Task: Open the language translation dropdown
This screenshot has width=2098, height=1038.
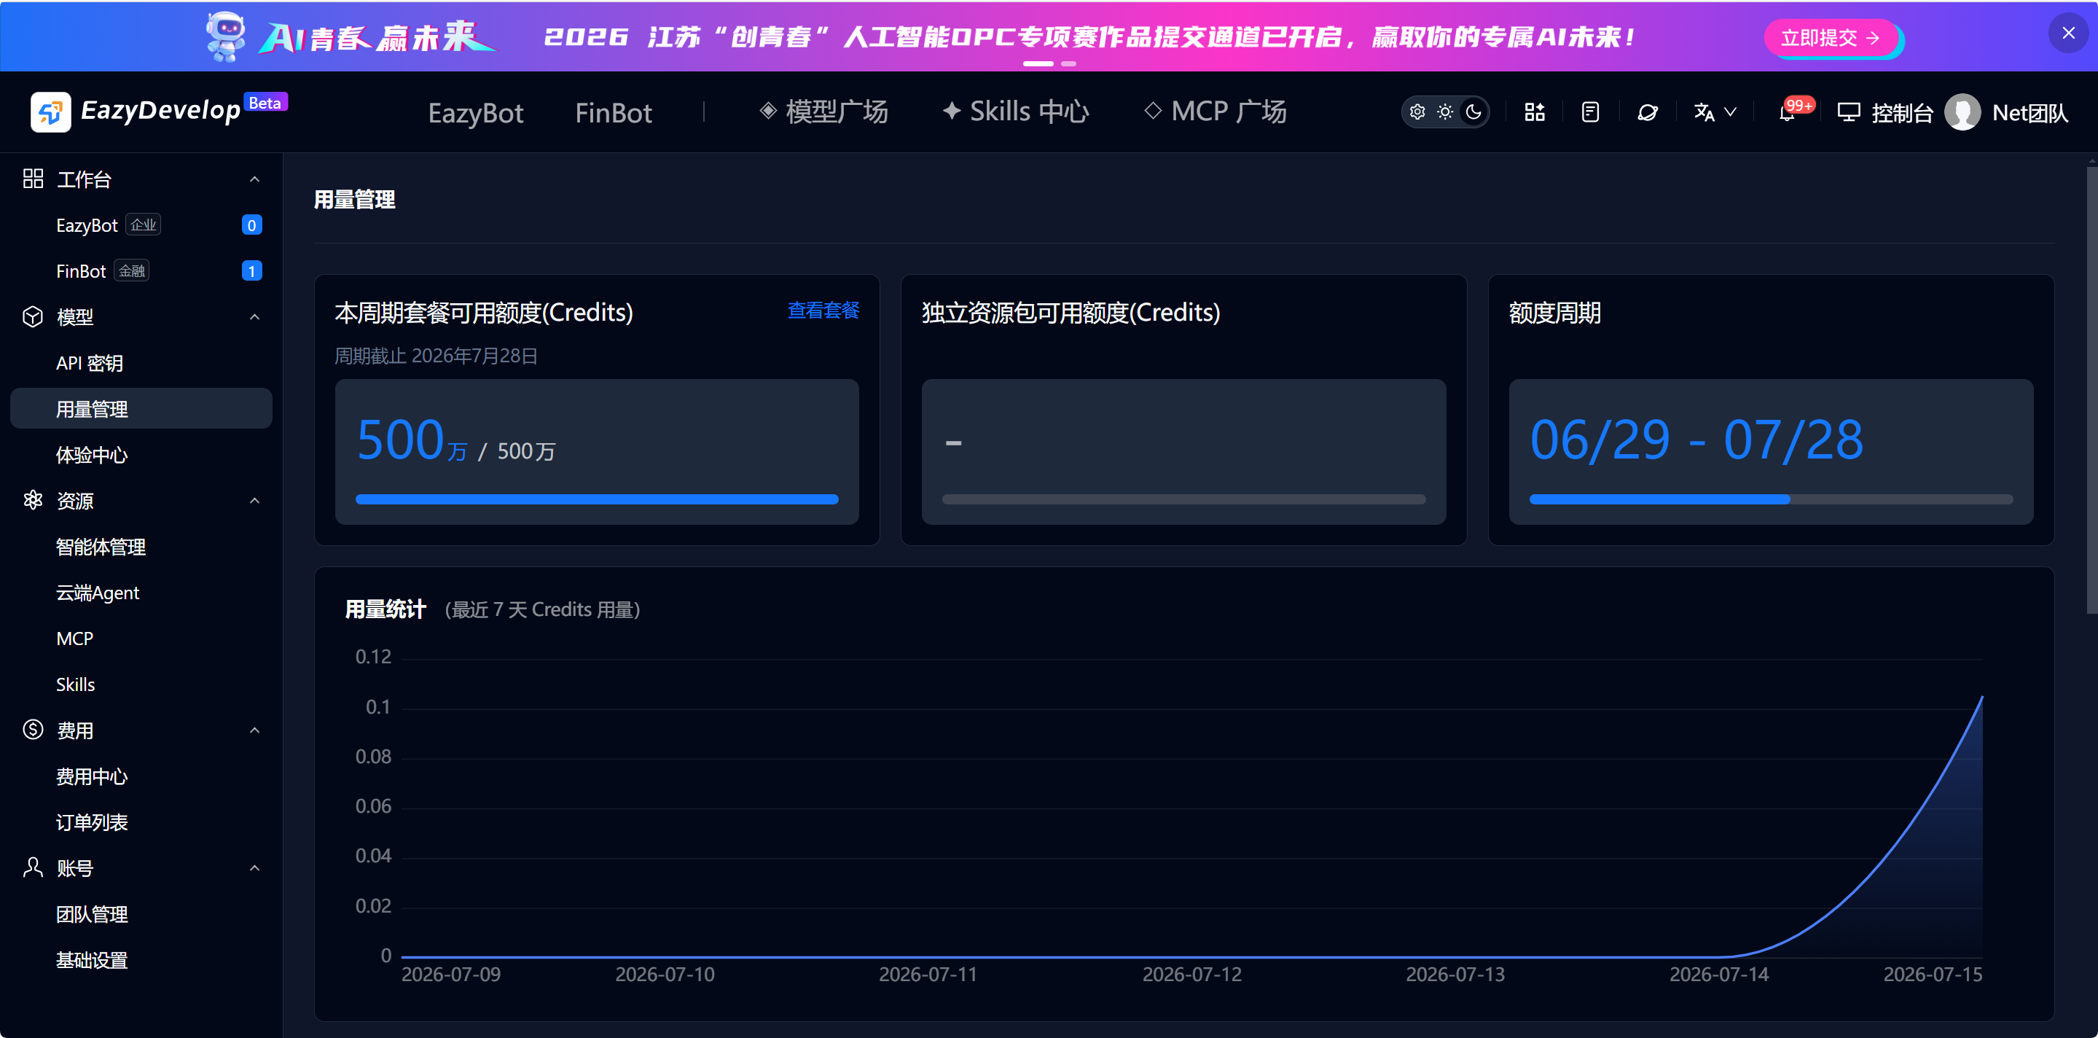Action: coord(1715,112)
